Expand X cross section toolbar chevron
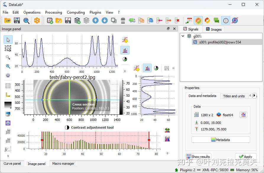Screen dimensions: 264x173 (x=125, y=71)
